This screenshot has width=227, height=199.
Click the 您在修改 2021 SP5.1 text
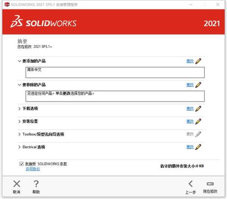pyautogui.click(x=35, y=46)
